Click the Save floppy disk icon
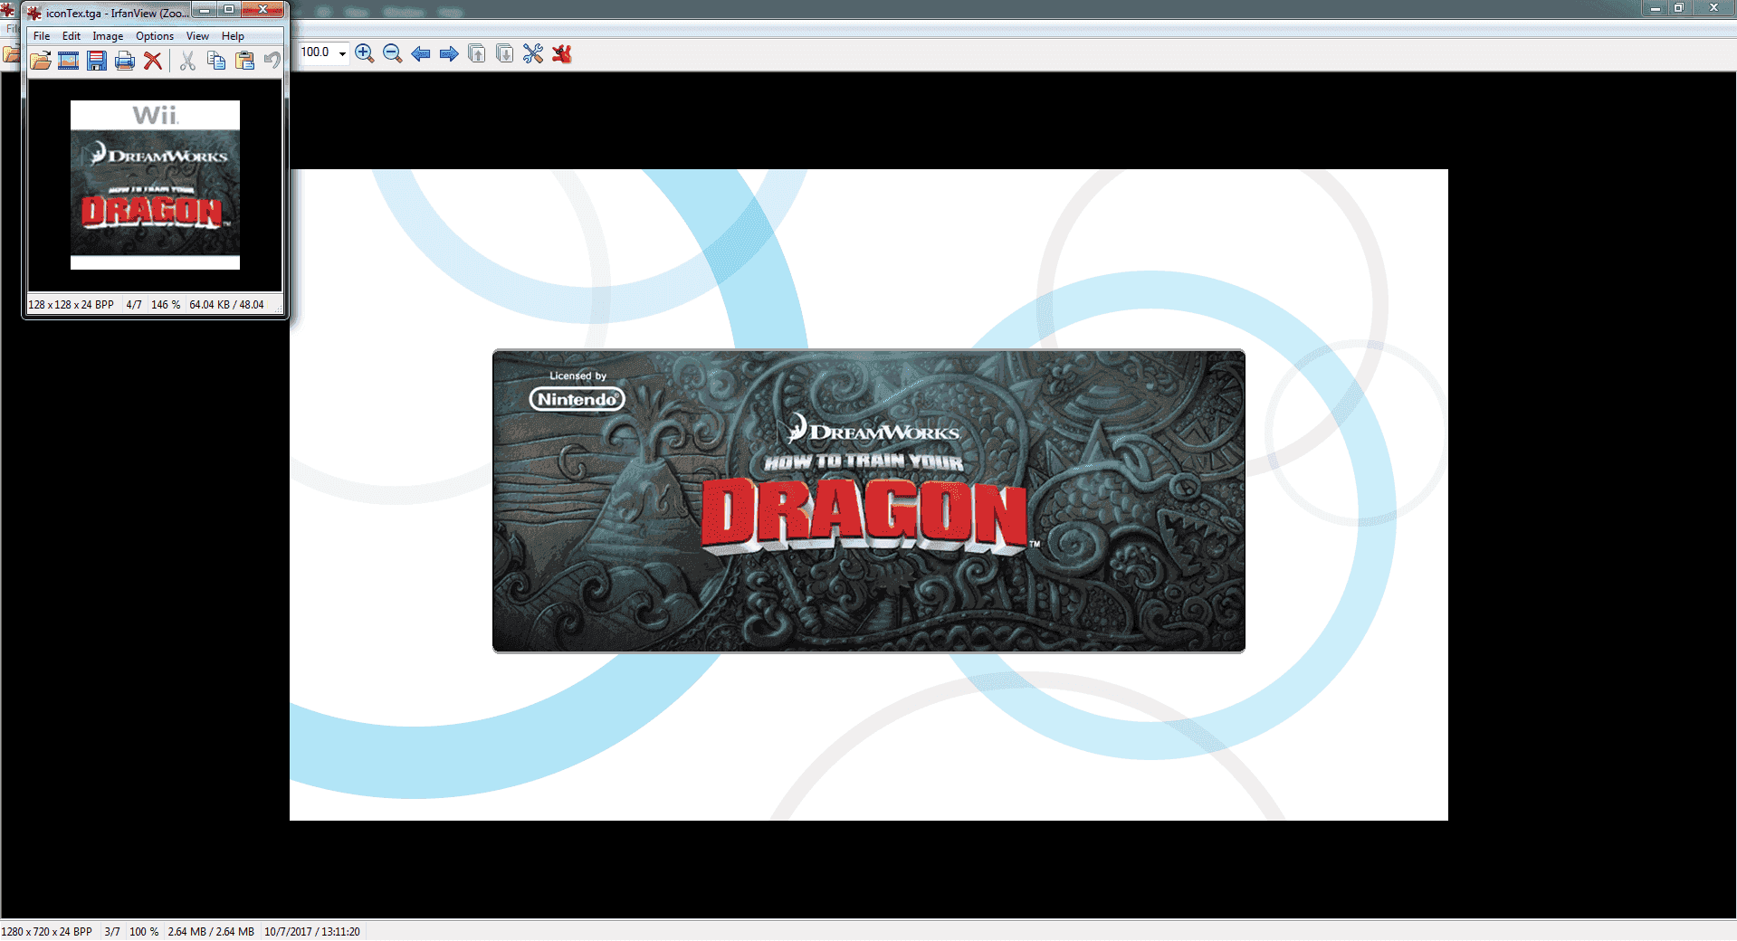The width and height of the screenshot is (1737, 941). pos(97,61)
